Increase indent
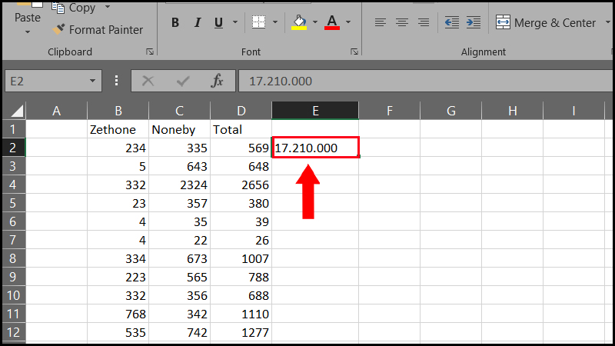615x346 pixels. tap(474, 22)
